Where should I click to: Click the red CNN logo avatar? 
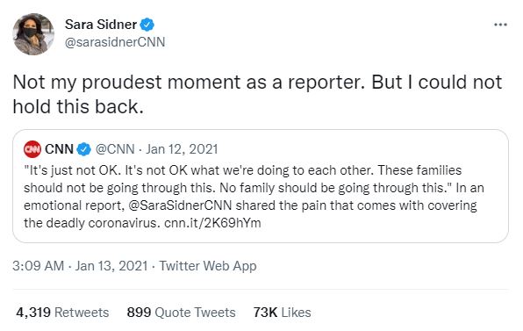(32, 149)
